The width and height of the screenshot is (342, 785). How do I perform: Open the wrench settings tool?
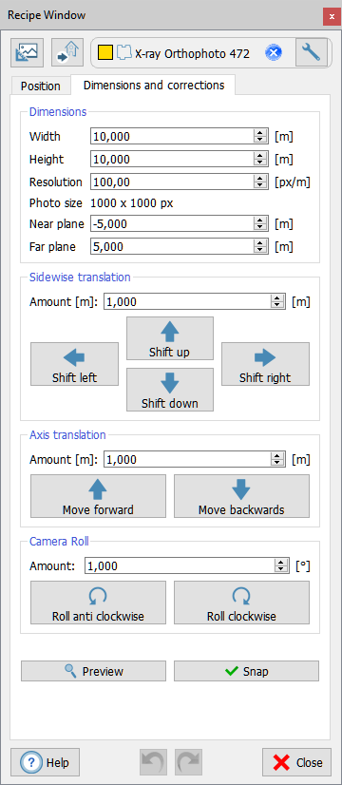(x=311, y=52)
